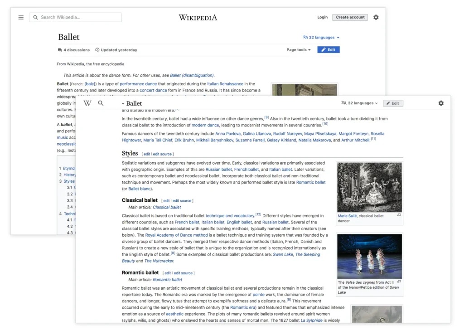
Task: Open the Ballet blanc link
Action: click(140, 189)
